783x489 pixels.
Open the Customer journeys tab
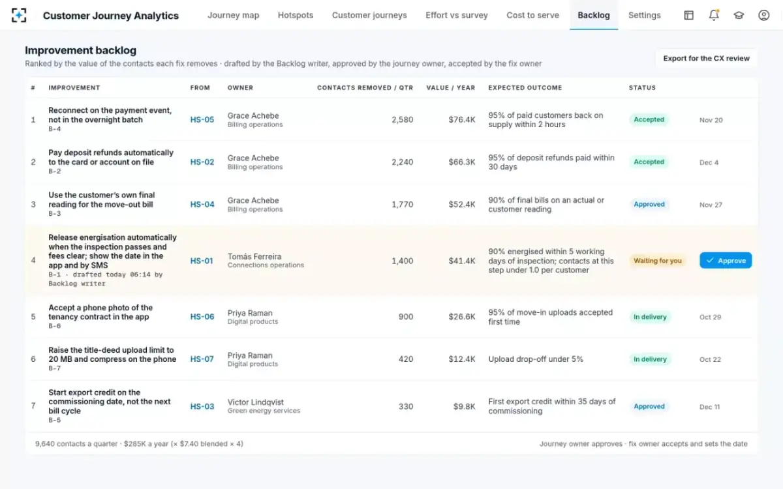point(369,15)
